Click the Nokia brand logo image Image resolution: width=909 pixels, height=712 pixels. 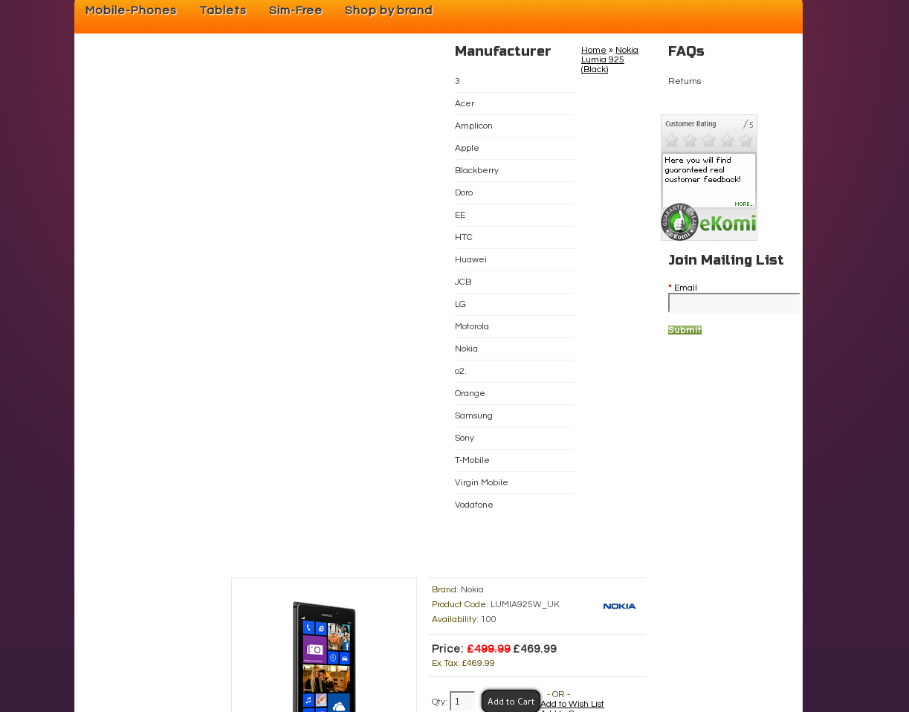[x=619, y=606]
